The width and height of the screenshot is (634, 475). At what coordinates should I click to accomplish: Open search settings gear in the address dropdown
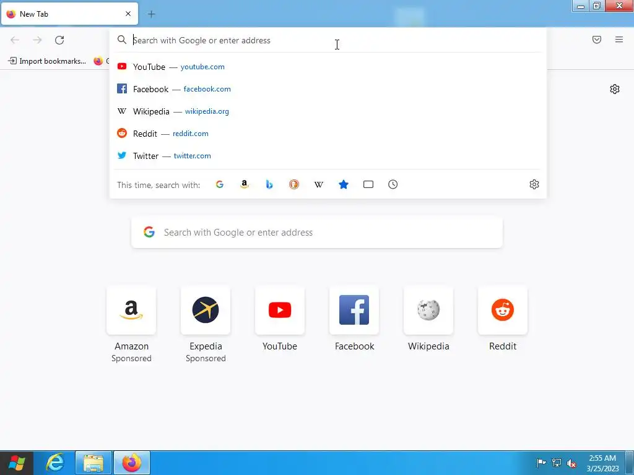[x=534, y=184]
